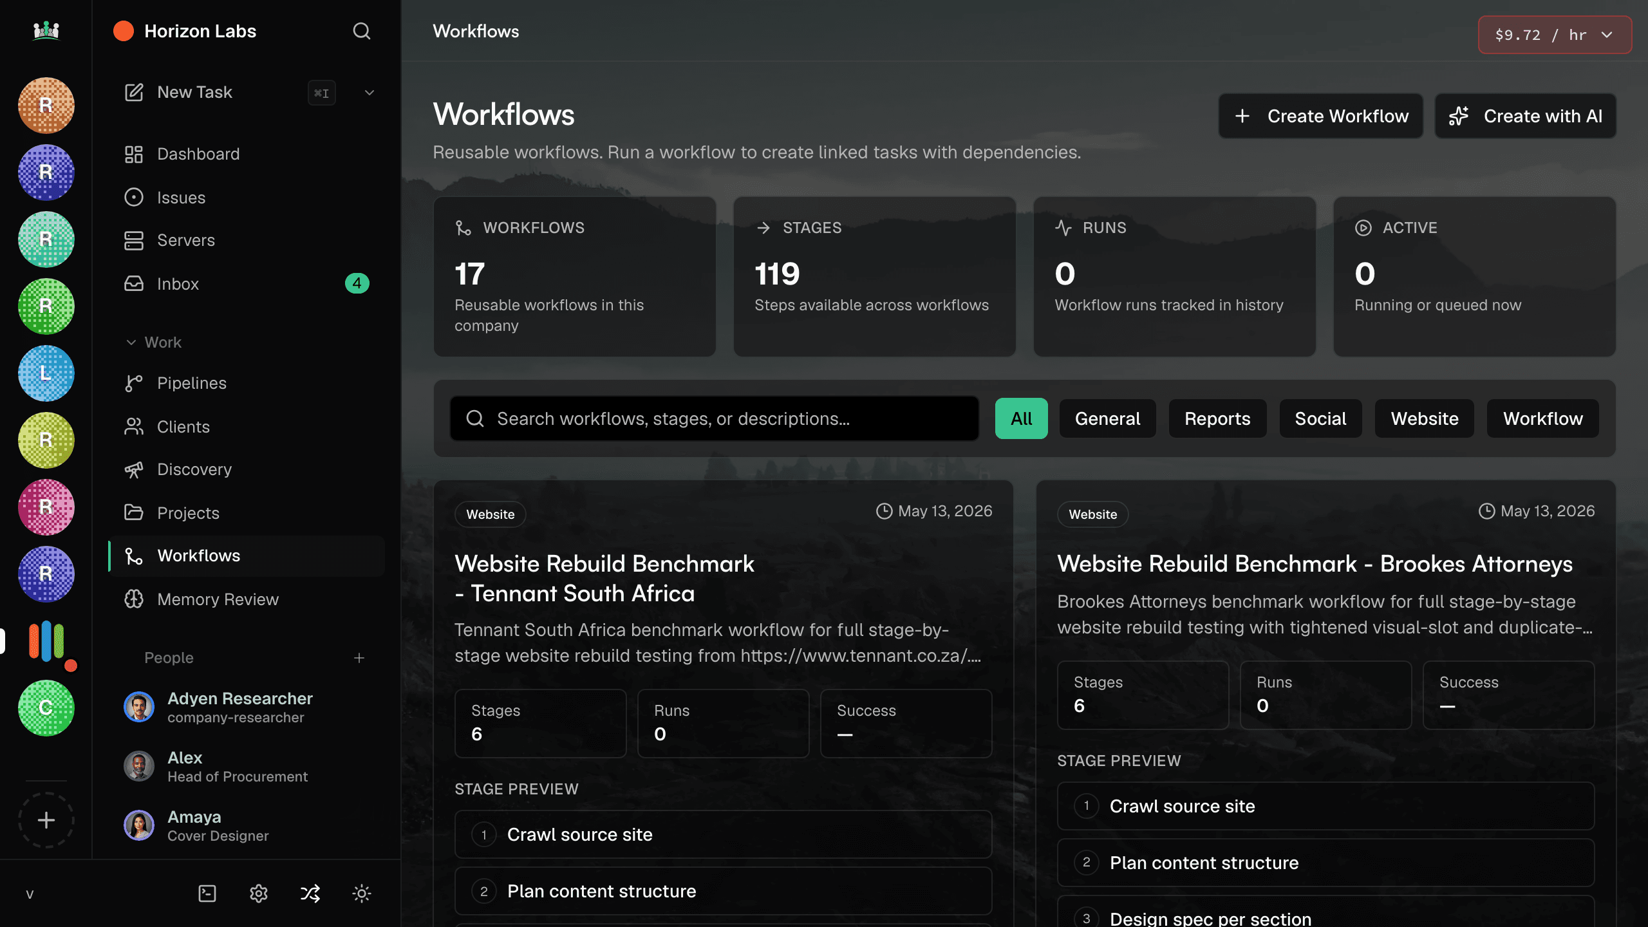Click the orange R workspace avatar
This screenshot has width=1648, height=927.
coord(46,105)
